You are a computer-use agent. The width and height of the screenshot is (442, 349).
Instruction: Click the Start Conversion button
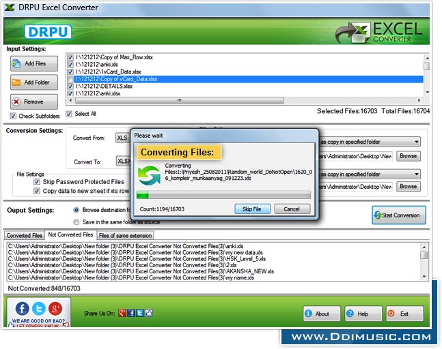click(399, 215)
